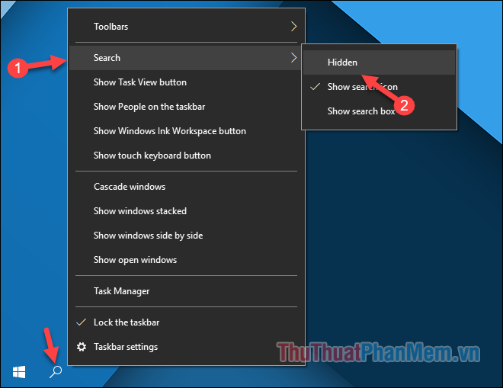Choose Show windows side by side
This screenshot has width=503, height=388.
pyautogui.click(x=187, y=236)
